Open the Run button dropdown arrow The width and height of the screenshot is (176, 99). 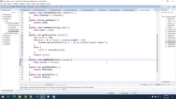22,7
